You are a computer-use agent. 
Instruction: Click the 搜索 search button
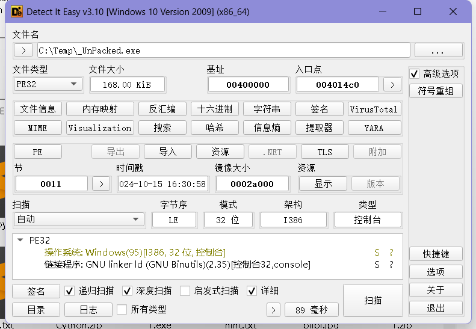(162, 128)
